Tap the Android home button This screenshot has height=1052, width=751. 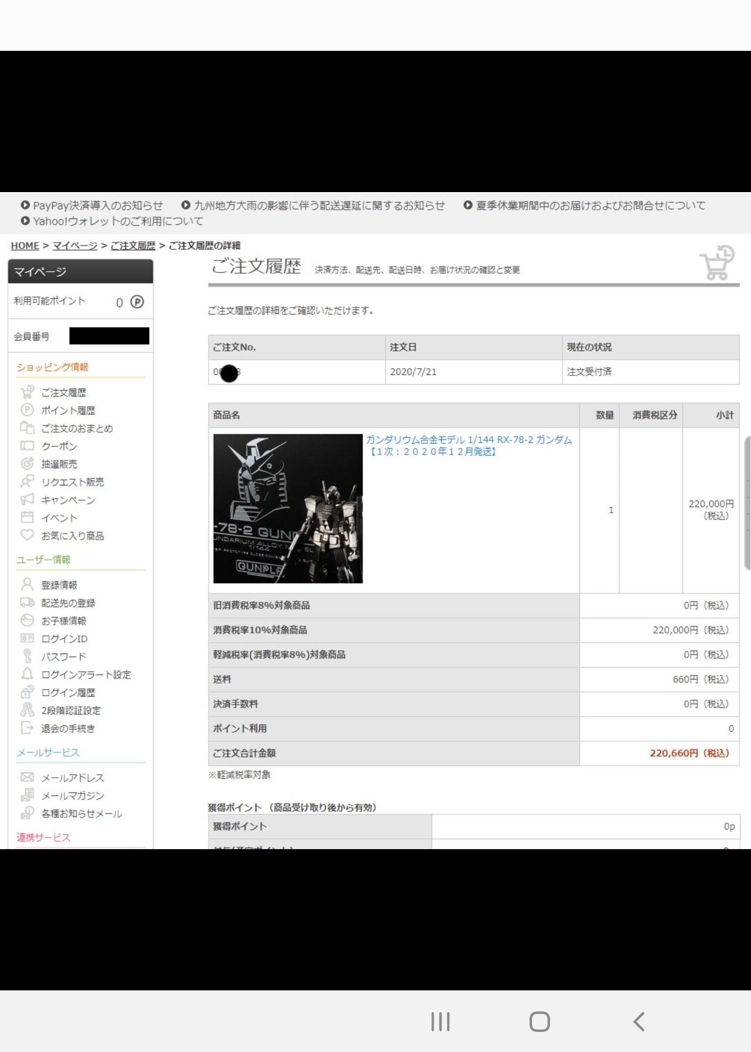pyautogui.click(x=540, y=1022)
